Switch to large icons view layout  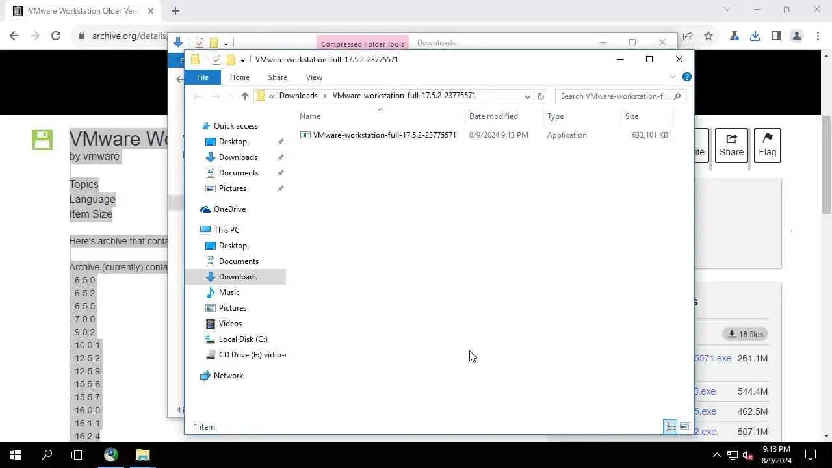684,427
